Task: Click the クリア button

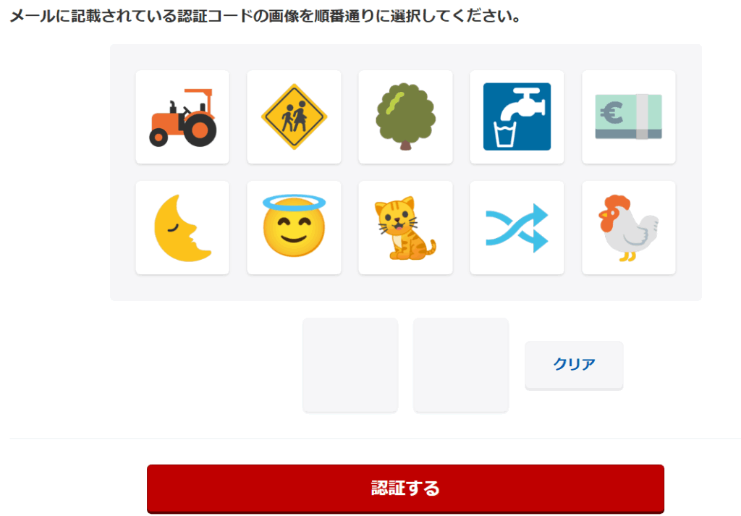Action: tap(574, 365)
